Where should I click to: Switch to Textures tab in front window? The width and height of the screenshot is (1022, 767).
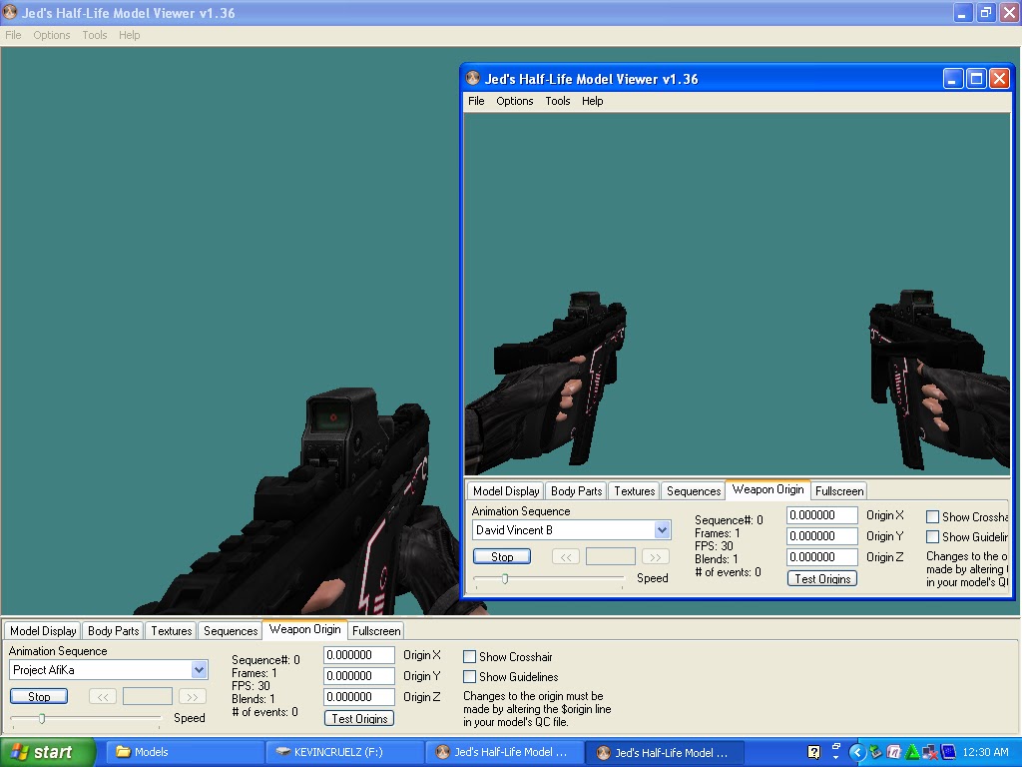pyautogui.click(x=634, y=491)
